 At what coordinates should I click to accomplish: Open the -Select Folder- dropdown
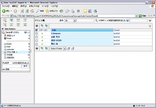tap(58, 49)
